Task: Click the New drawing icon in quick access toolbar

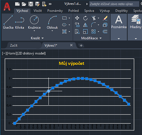Action: [x=17, y=4]
